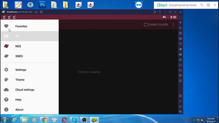The height and width of the screenshot is (123, 219).
Task: Click the SNES cartridge icon
Action: pyautogui.click(x=6, y=56)
